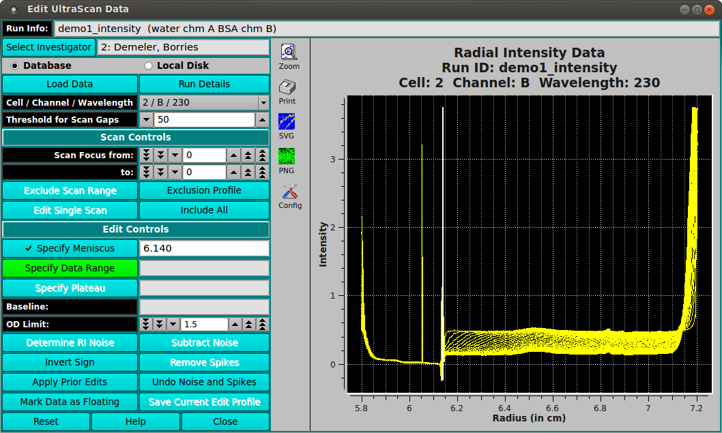Click Undo Noise and Spikes button

(204, 383)
